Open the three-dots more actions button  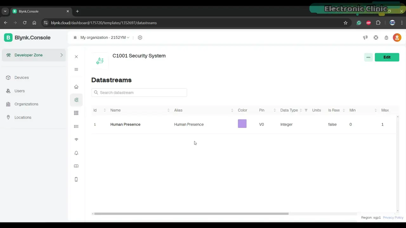point(368,57)
